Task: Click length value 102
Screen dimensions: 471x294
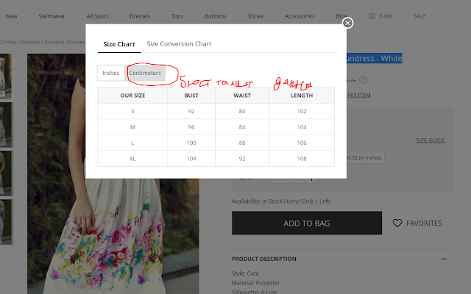Action: (x=302, y=111)
